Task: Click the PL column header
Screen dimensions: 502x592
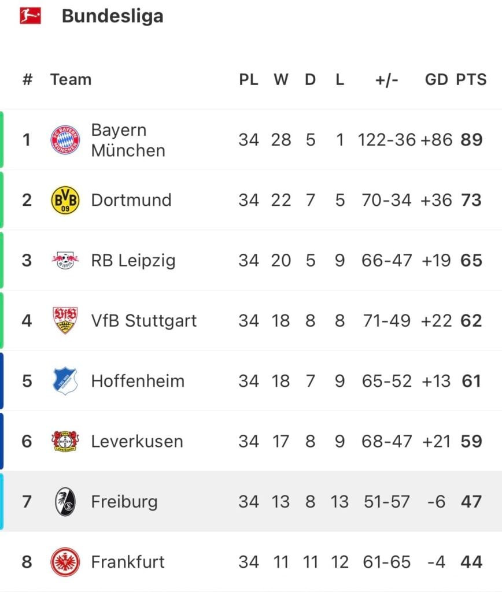Action: click(249, 79)
